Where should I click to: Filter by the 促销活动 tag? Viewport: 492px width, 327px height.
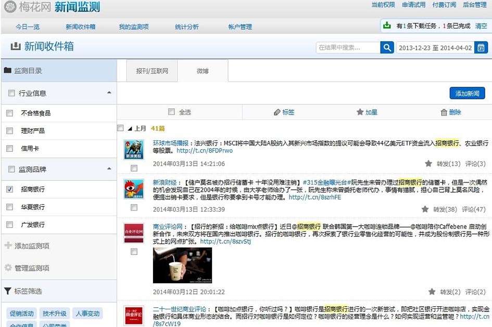[x=22, y=313]
